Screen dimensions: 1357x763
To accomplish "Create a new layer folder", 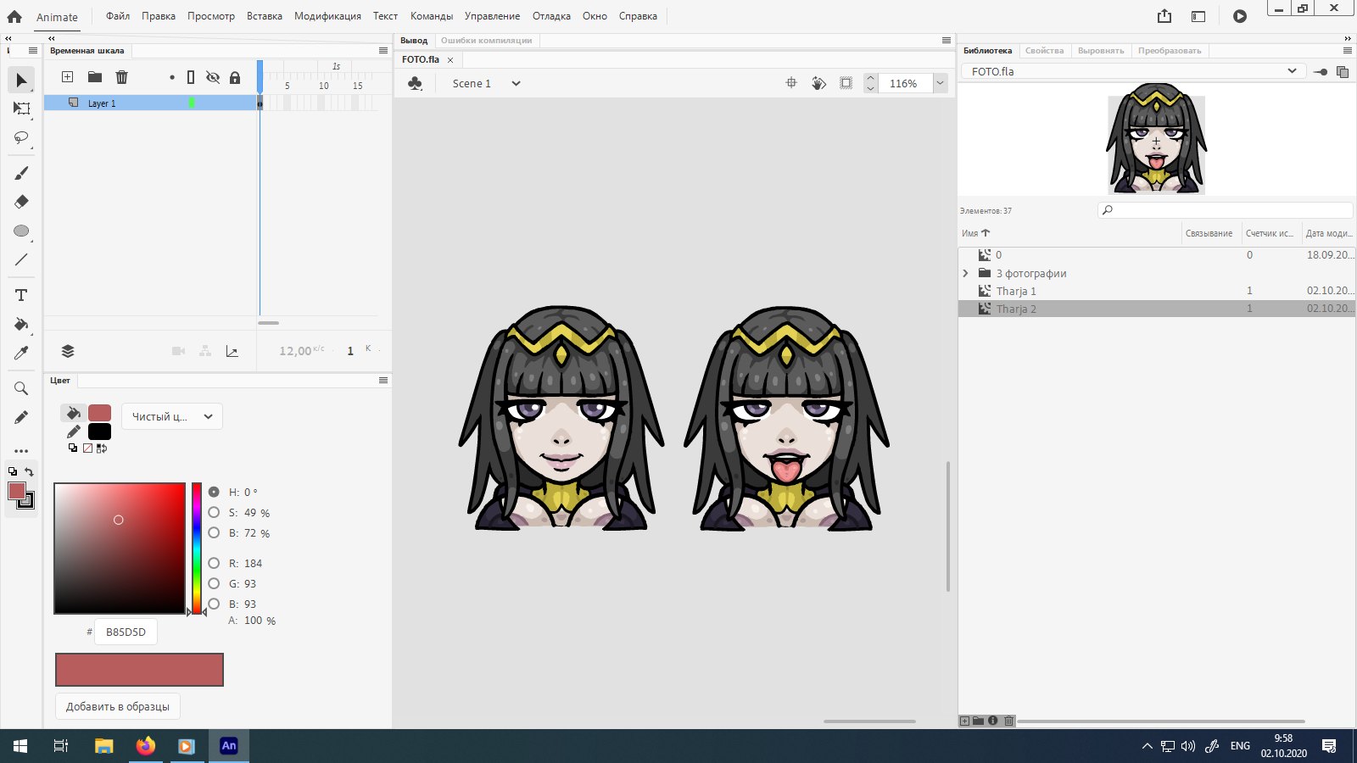I will tap(95, 77).
